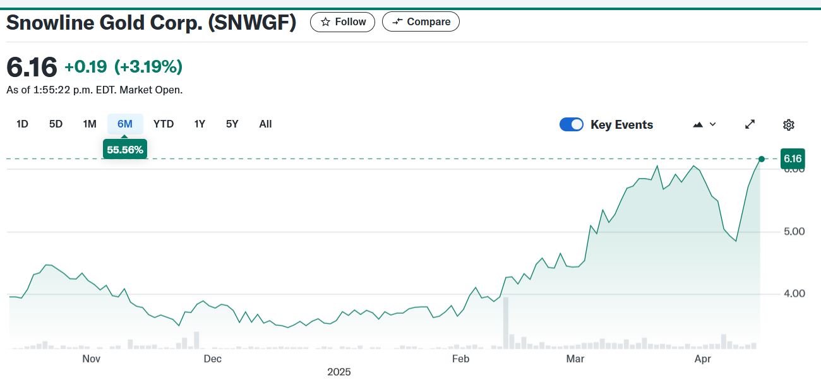821x387 pixels.
Task: Click the Compare button
Action: 421,22
